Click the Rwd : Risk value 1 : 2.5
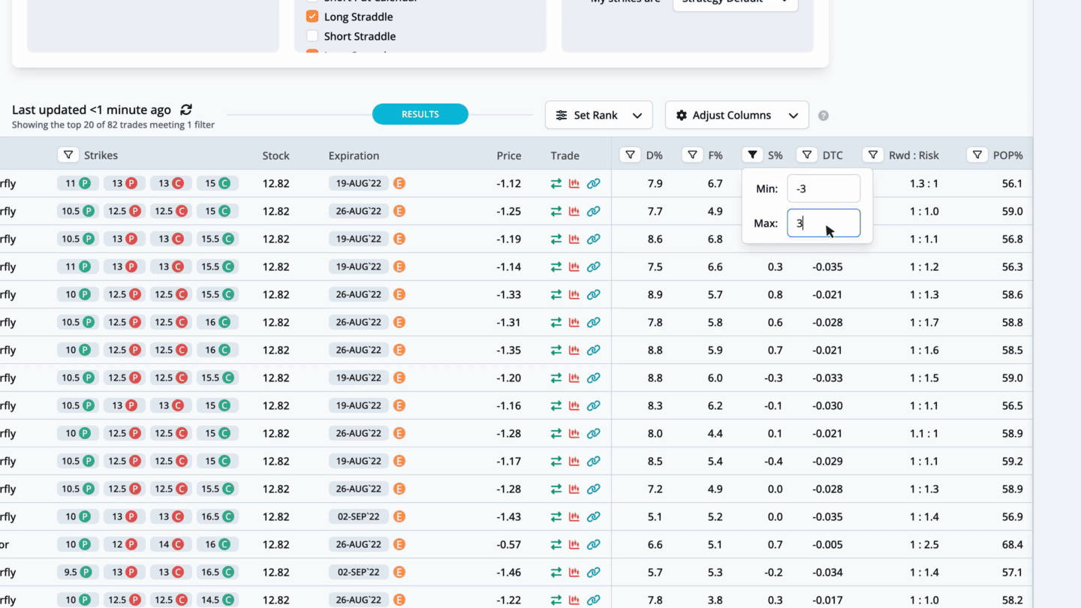Viewport: 1081px width, 608px height. (924, 544)
